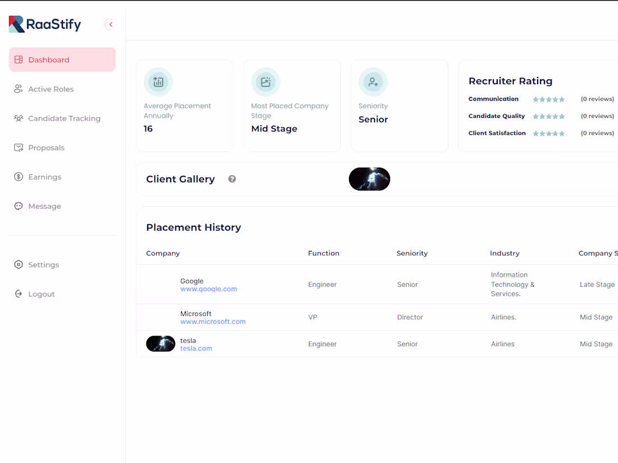Click the RaaStify logo
Image resolution: width=618 pixels, height=463 pixels.
(45, 24)
